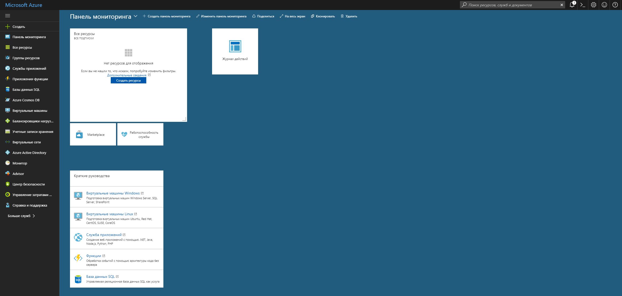Viewport: 622px width, 296px height.
Task: Click Создать ресурсы button in widget
Action: [x=128, y=80]
